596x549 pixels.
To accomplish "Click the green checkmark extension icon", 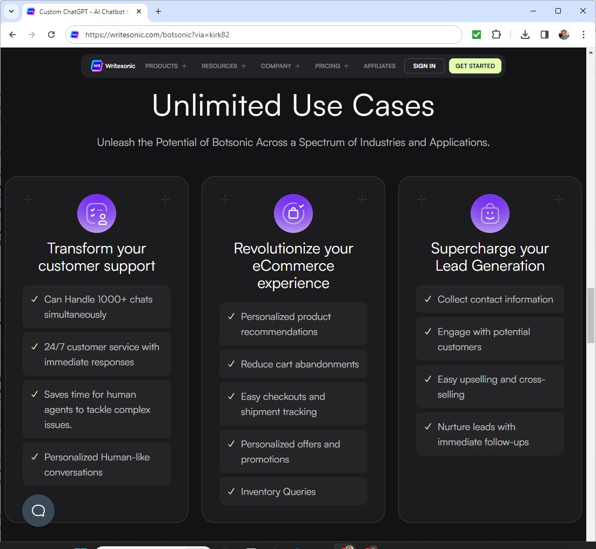I will click(x=476, y=35).
